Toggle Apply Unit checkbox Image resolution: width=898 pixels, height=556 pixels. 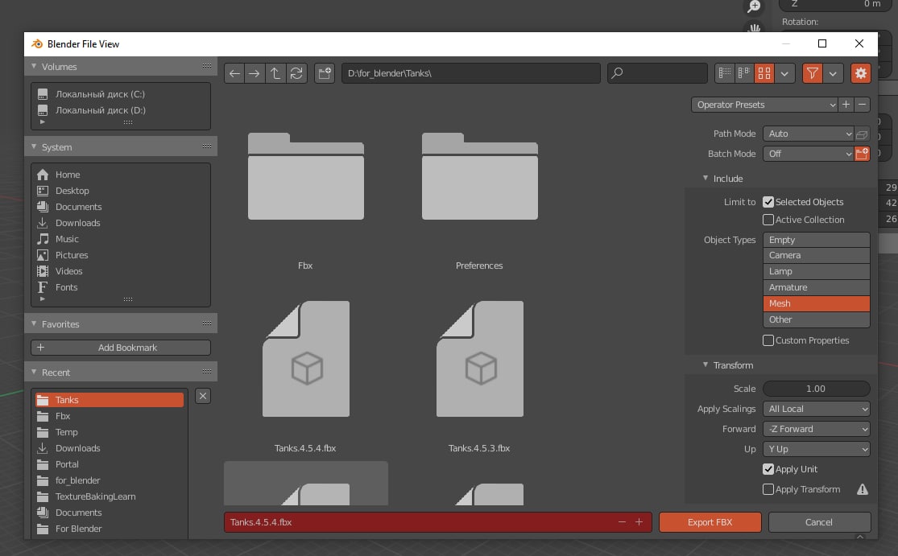[x=768, y=469]
